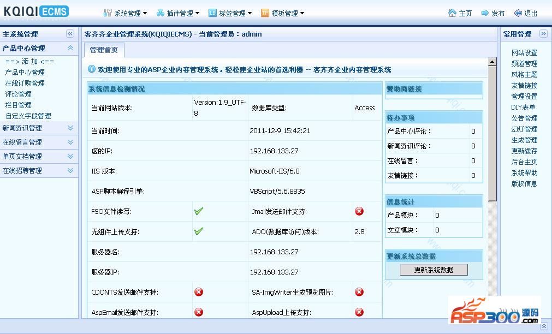Click the KQIQI ECMS logo
Image resolution: width=552 pixels, height=334 pixels.
tap(36, 11)
